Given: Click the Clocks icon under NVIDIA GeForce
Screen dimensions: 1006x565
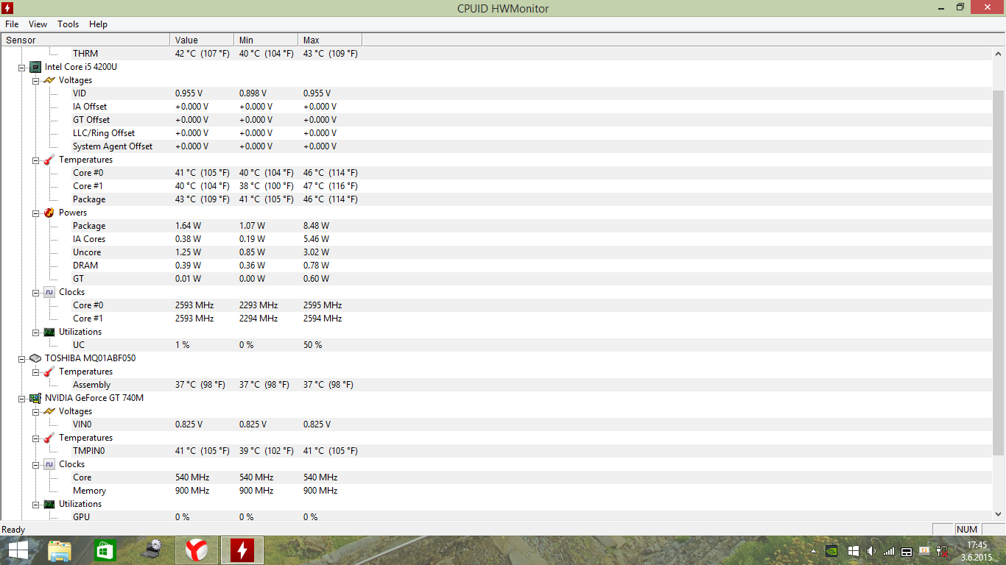Looking at the screenshot, I should [49, 464].
